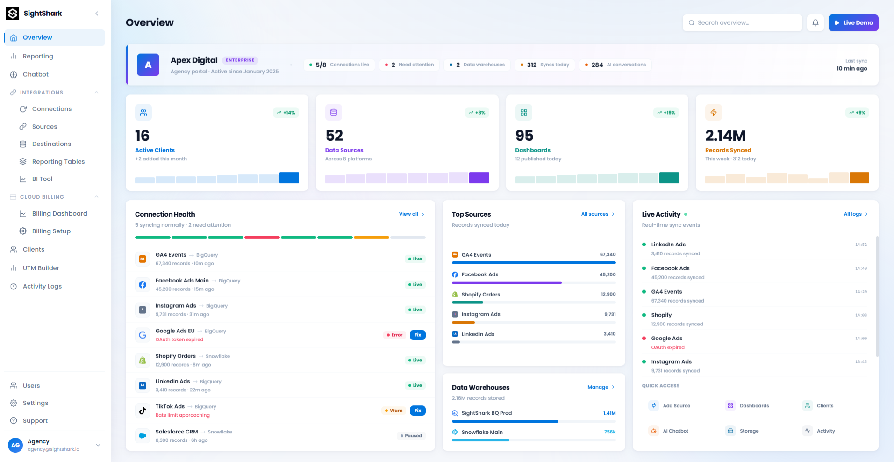
Task: Collapse the Integrations section
Action: click(x=97, y=92)
